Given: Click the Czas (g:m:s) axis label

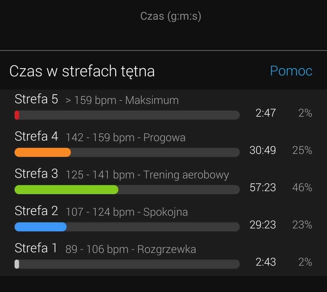Looking at the screenshot, I should pyautogui.click(x=171, y=16).
